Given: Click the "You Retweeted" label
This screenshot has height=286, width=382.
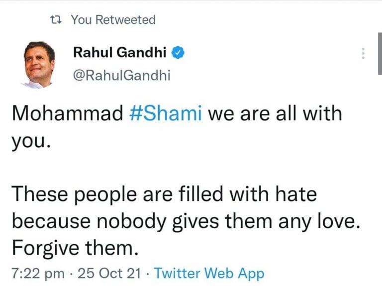Looking at the screenshot, I should tap(113, 20).
